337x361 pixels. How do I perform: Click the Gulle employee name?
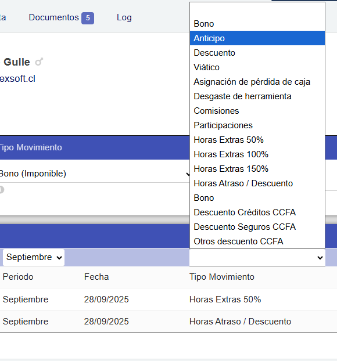pos(17,62)
